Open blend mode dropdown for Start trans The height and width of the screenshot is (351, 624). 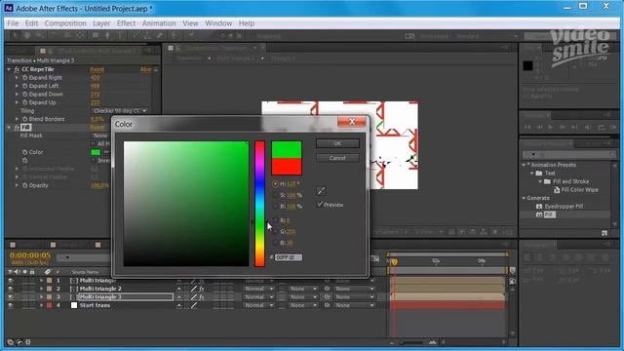(x=258, y=305)
